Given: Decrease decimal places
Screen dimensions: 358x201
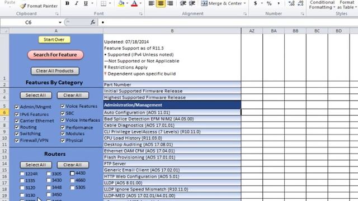Looking at the screenshot, I should tap(301, 3).
